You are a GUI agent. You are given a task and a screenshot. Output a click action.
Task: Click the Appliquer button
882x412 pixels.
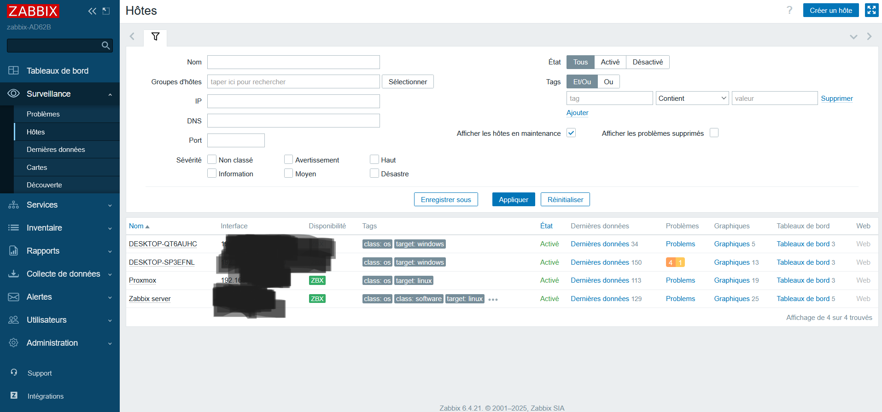coord(513,200)
